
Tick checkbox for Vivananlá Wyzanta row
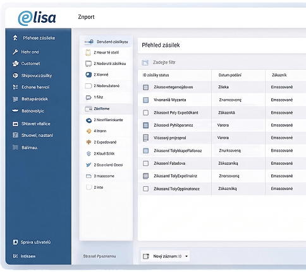pos(145,100)
